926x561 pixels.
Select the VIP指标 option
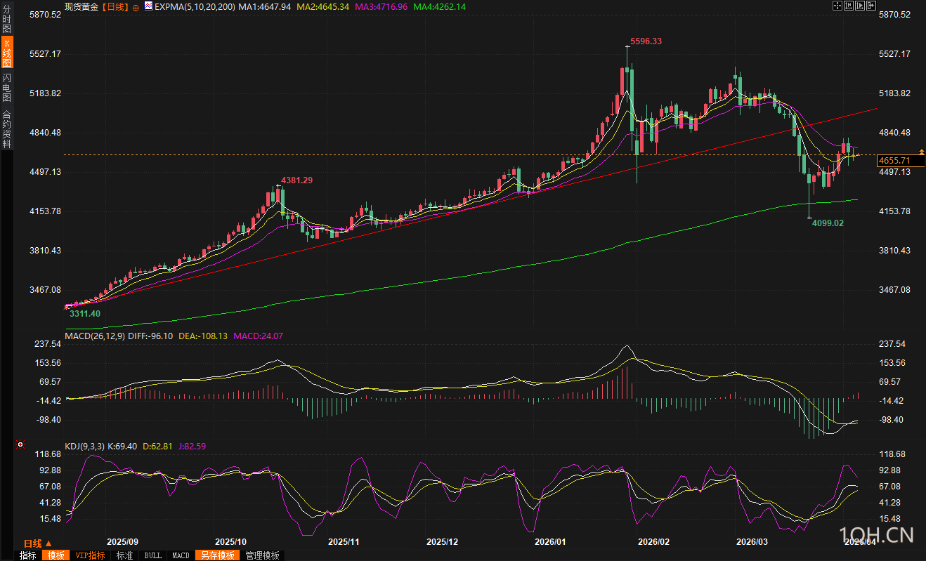90,555
